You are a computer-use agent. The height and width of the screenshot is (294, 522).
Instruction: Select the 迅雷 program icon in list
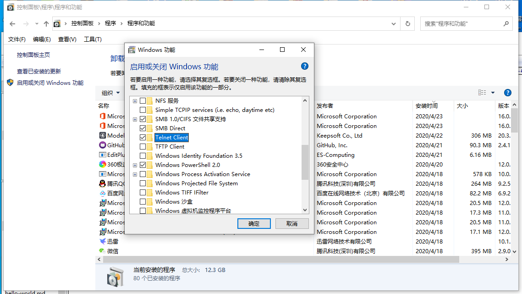point(102,241)
